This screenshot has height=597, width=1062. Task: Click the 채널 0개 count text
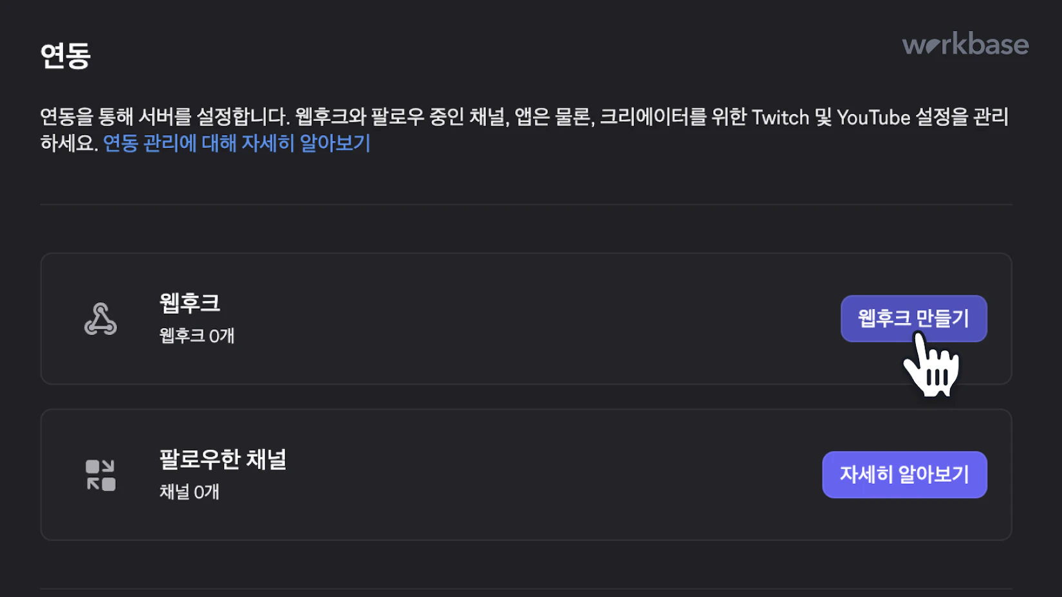click(x=189, y=492)
